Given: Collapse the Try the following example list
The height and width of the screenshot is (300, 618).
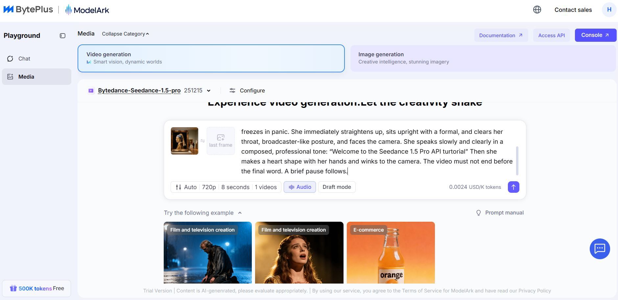Looking at the screenshot, I should [x=240, y=213].
